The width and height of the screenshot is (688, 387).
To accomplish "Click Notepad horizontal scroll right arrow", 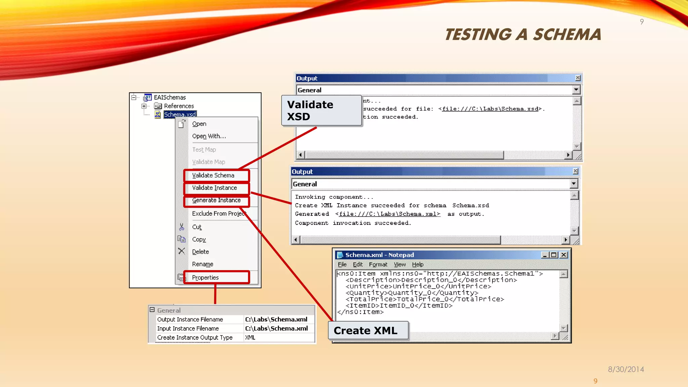I will 555,336.
